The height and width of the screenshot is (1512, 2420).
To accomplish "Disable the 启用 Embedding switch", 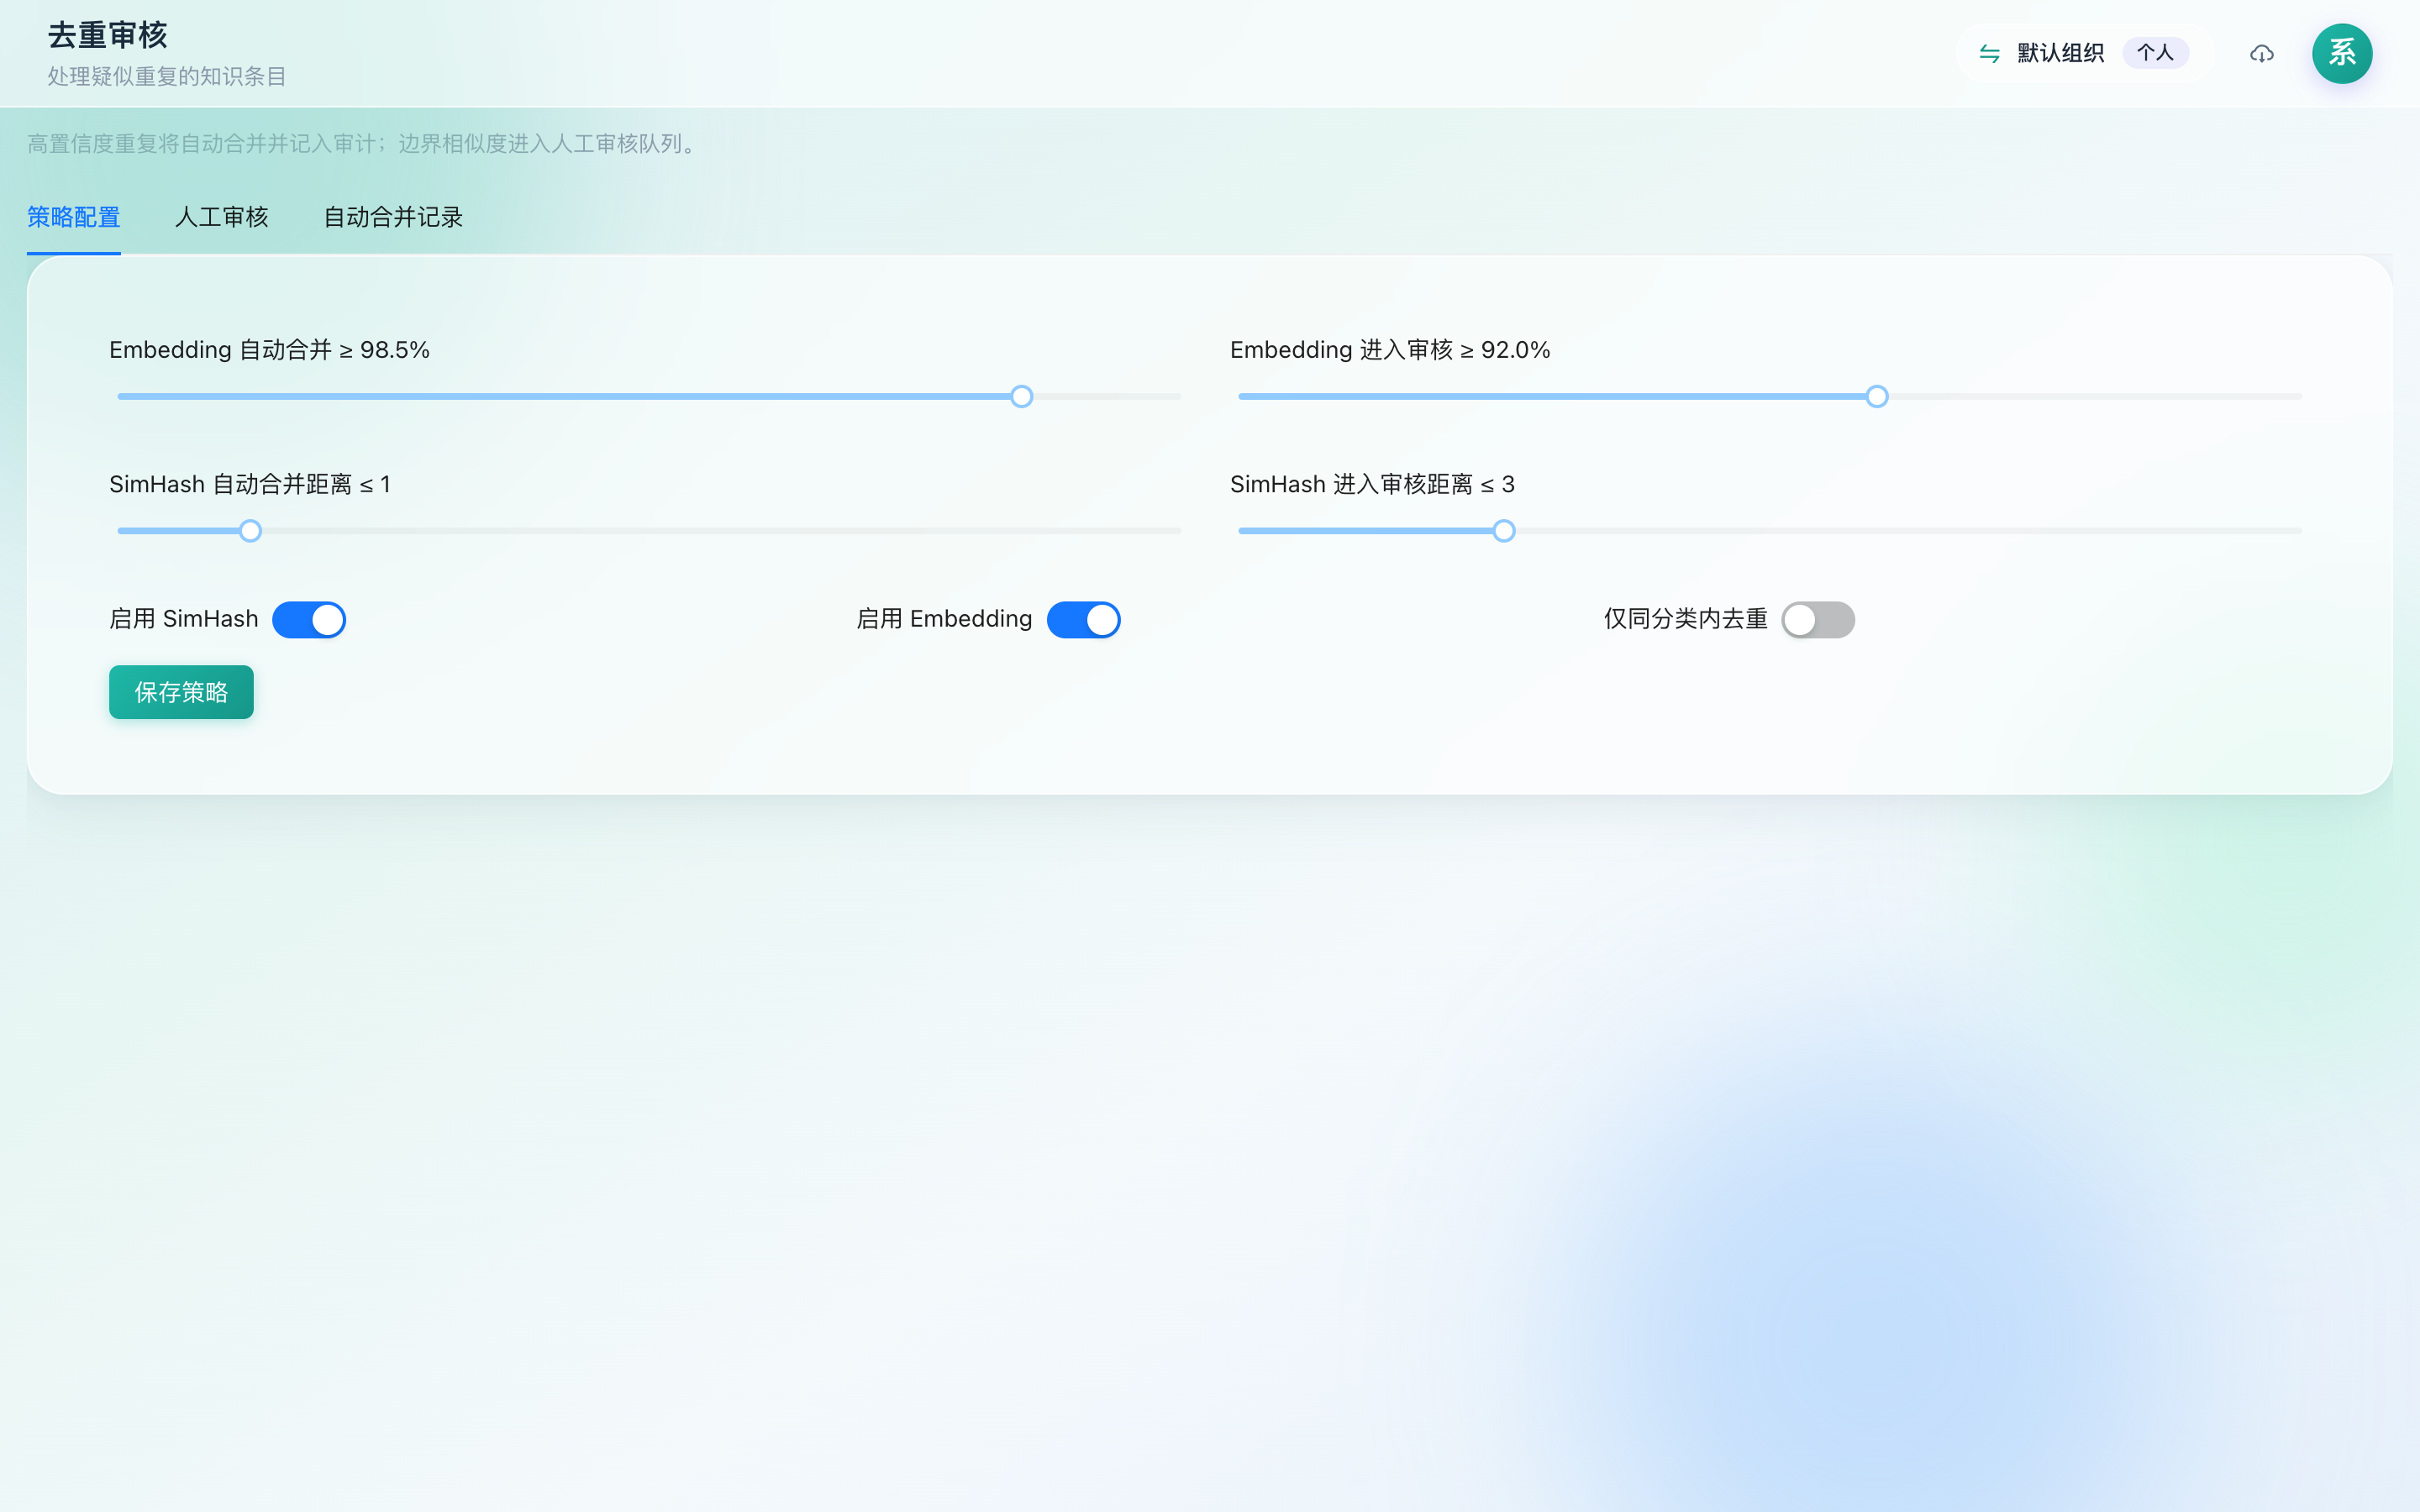I will [x=1083, y=620].
